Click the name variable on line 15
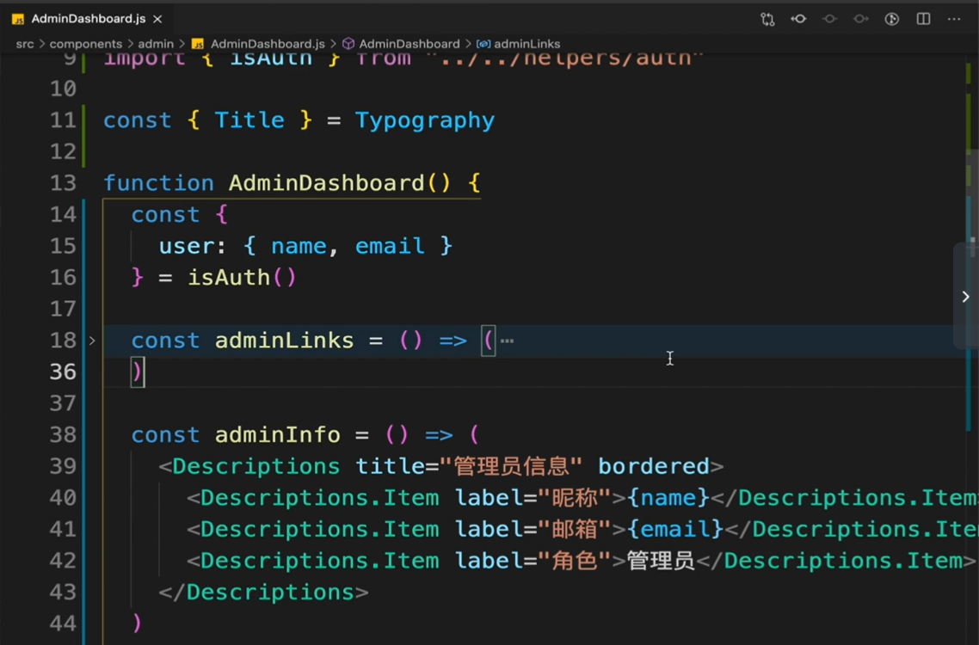Viewport: 979px width, 645px height. (299, 246)
